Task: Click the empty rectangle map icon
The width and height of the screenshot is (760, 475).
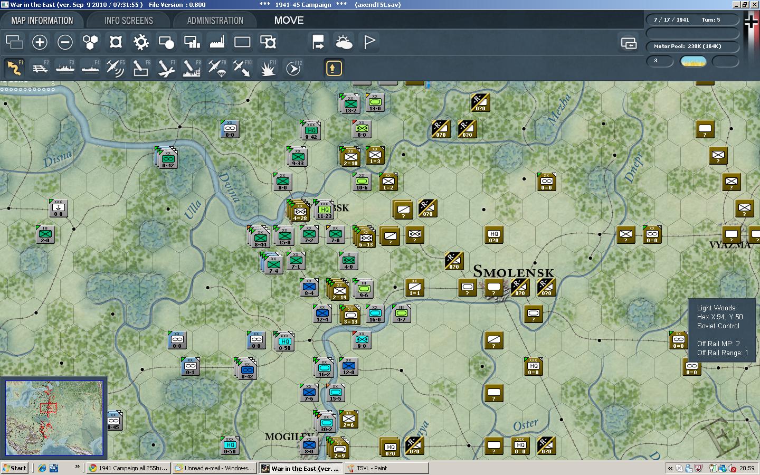Action: click(x=242, y=42)
